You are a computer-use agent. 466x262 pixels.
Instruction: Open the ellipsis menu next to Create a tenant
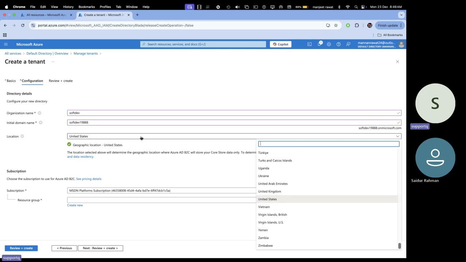point(53,62)
